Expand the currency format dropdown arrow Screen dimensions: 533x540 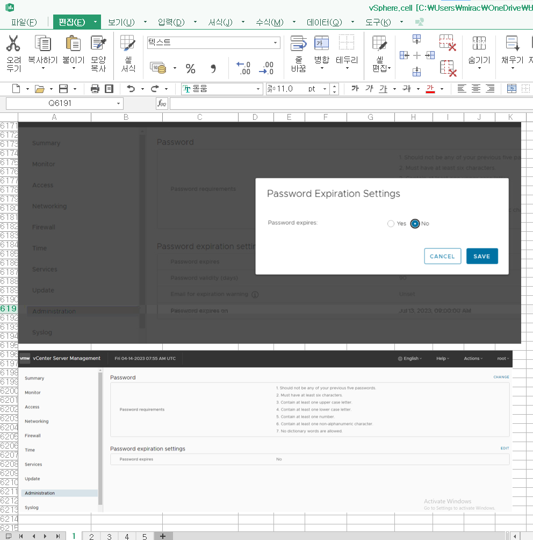tap(175, 68)
